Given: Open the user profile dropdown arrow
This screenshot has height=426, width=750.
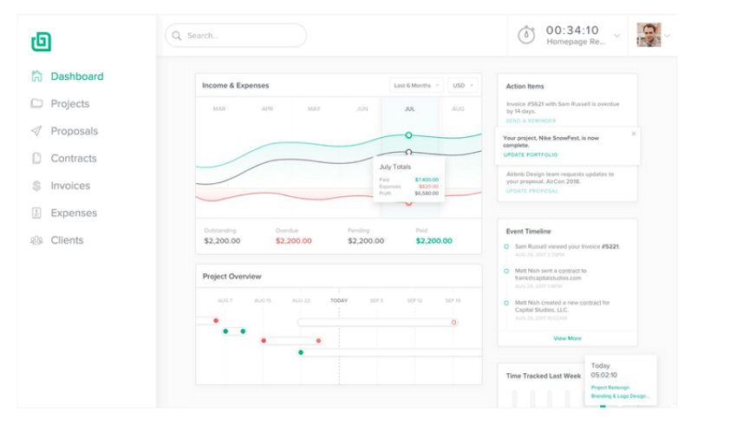Looking at the screenshot, I should point(668,36).
